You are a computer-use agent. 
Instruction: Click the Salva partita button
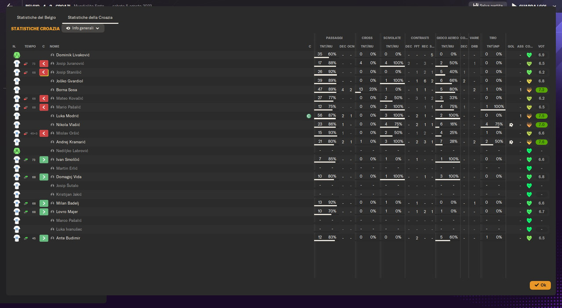pos(488,6)
